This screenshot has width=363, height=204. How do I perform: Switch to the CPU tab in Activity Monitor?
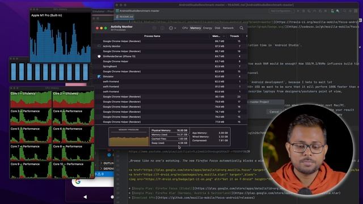click(x=185, y=28)
